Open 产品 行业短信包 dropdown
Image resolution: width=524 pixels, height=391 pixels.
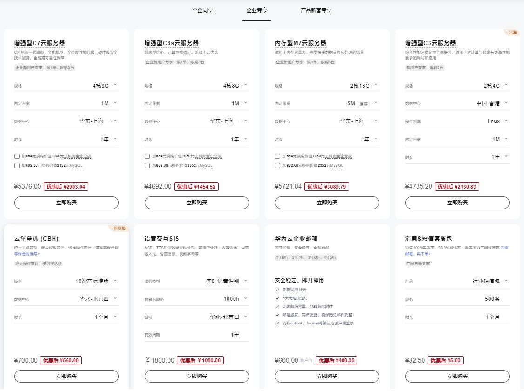click(457, 281)
